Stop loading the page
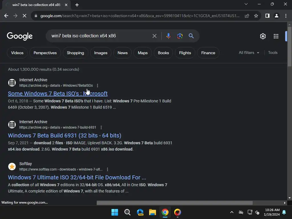 (x=25, y=16)
